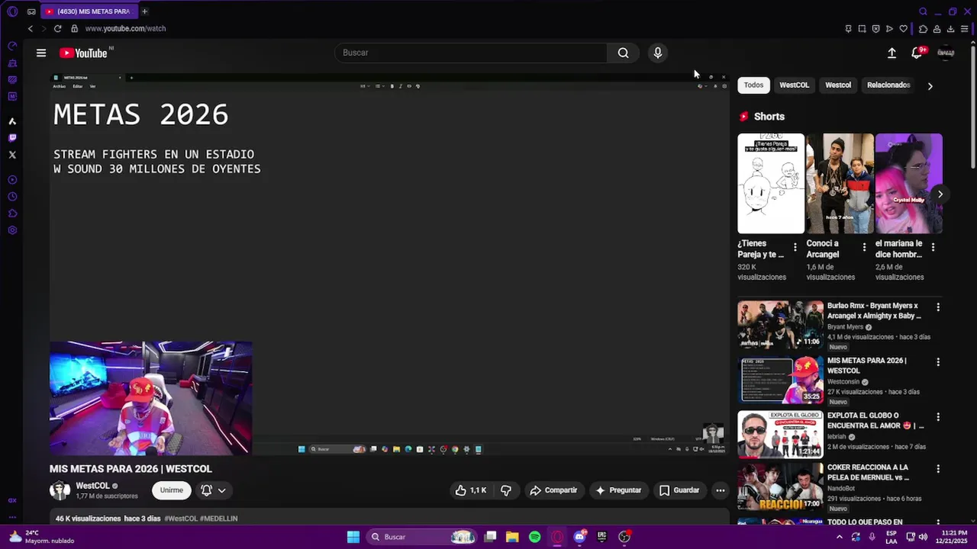Show hidden system tray icons chevron
This screenshot has width=977, height=549.
click(840, 537)
